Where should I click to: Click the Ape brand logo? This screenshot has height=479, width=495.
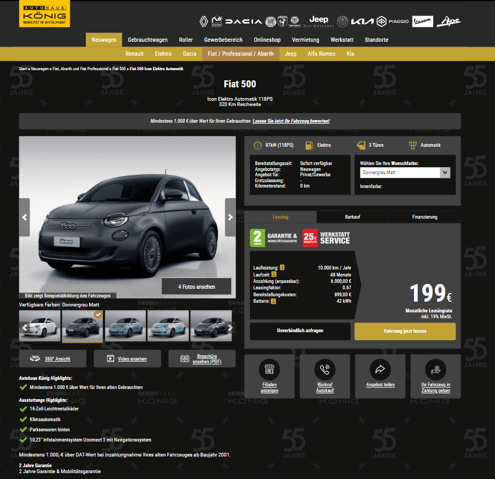coord(448,21)
